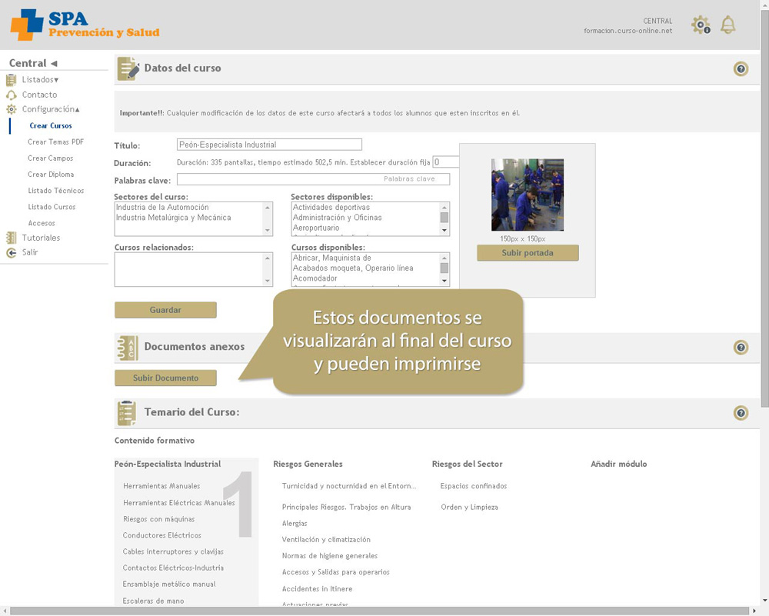Click the fixed duration input field
The image size is (769, 616).
click(446, 161)
